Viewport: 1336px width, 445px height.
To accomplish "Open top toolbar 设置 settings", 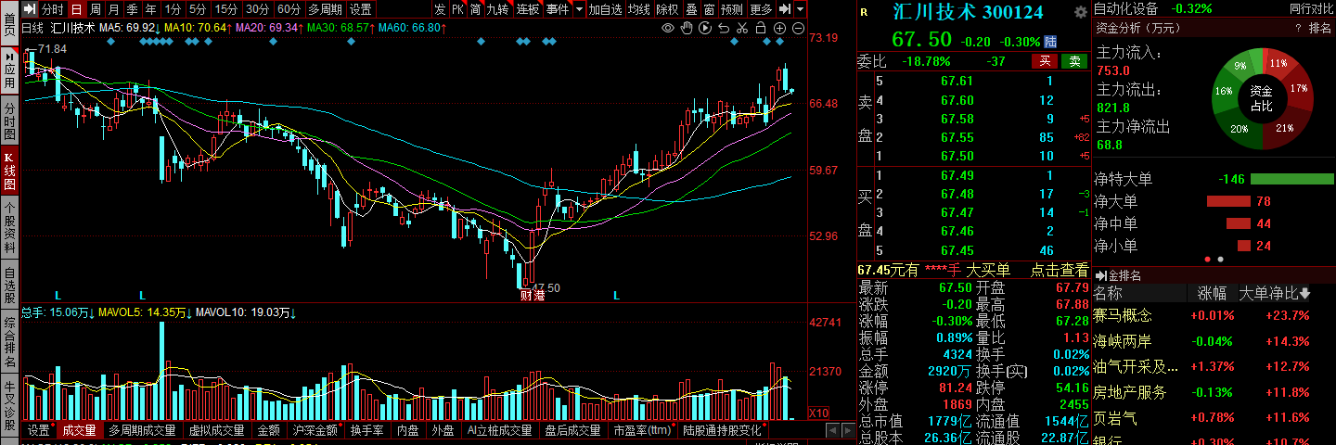I will pyautogui.click(x=360, y=9).
